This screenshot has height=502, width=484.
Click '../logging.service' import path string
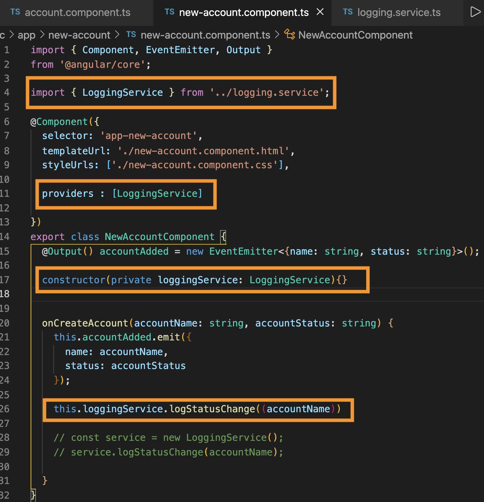pyautogui.click(x=267, y=92)
